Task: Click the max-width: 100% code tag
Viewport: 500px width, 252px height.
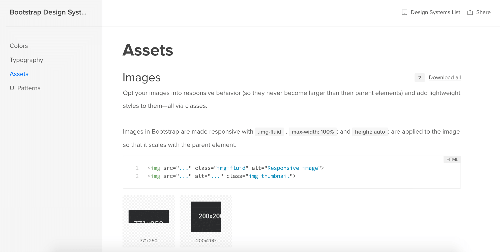Action: point(313,132)
